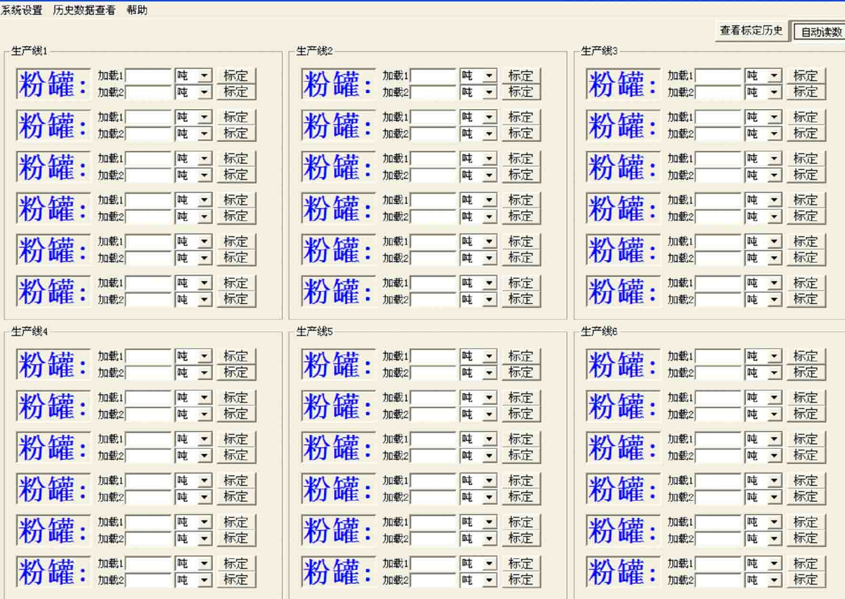Click the 查看标定历史 button
The height and width of the screenshot is (599, 845).
751,31
